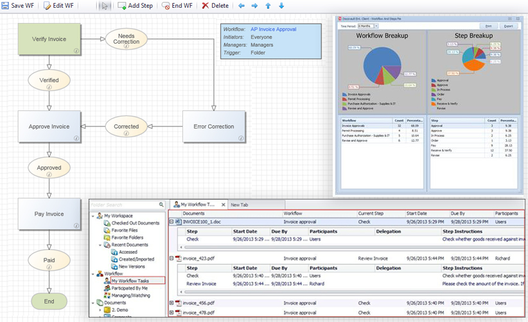Click the move down arrow icon

click(x=281, y=5)
